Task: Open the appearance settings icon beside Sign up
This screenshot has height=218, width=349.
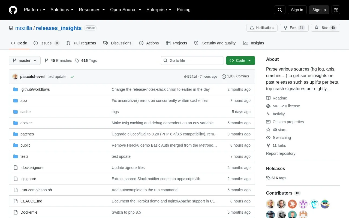Action: [336, 10]
